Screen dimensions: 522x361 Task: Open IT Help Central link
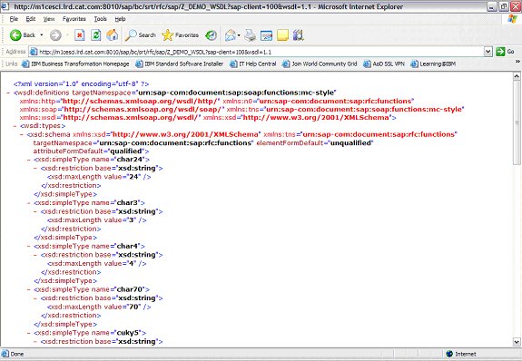[x=253, y=63]
